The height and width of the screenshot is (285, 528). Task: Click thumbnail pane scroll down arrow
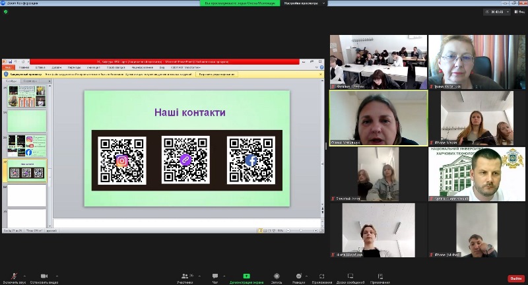coord(50,226)
